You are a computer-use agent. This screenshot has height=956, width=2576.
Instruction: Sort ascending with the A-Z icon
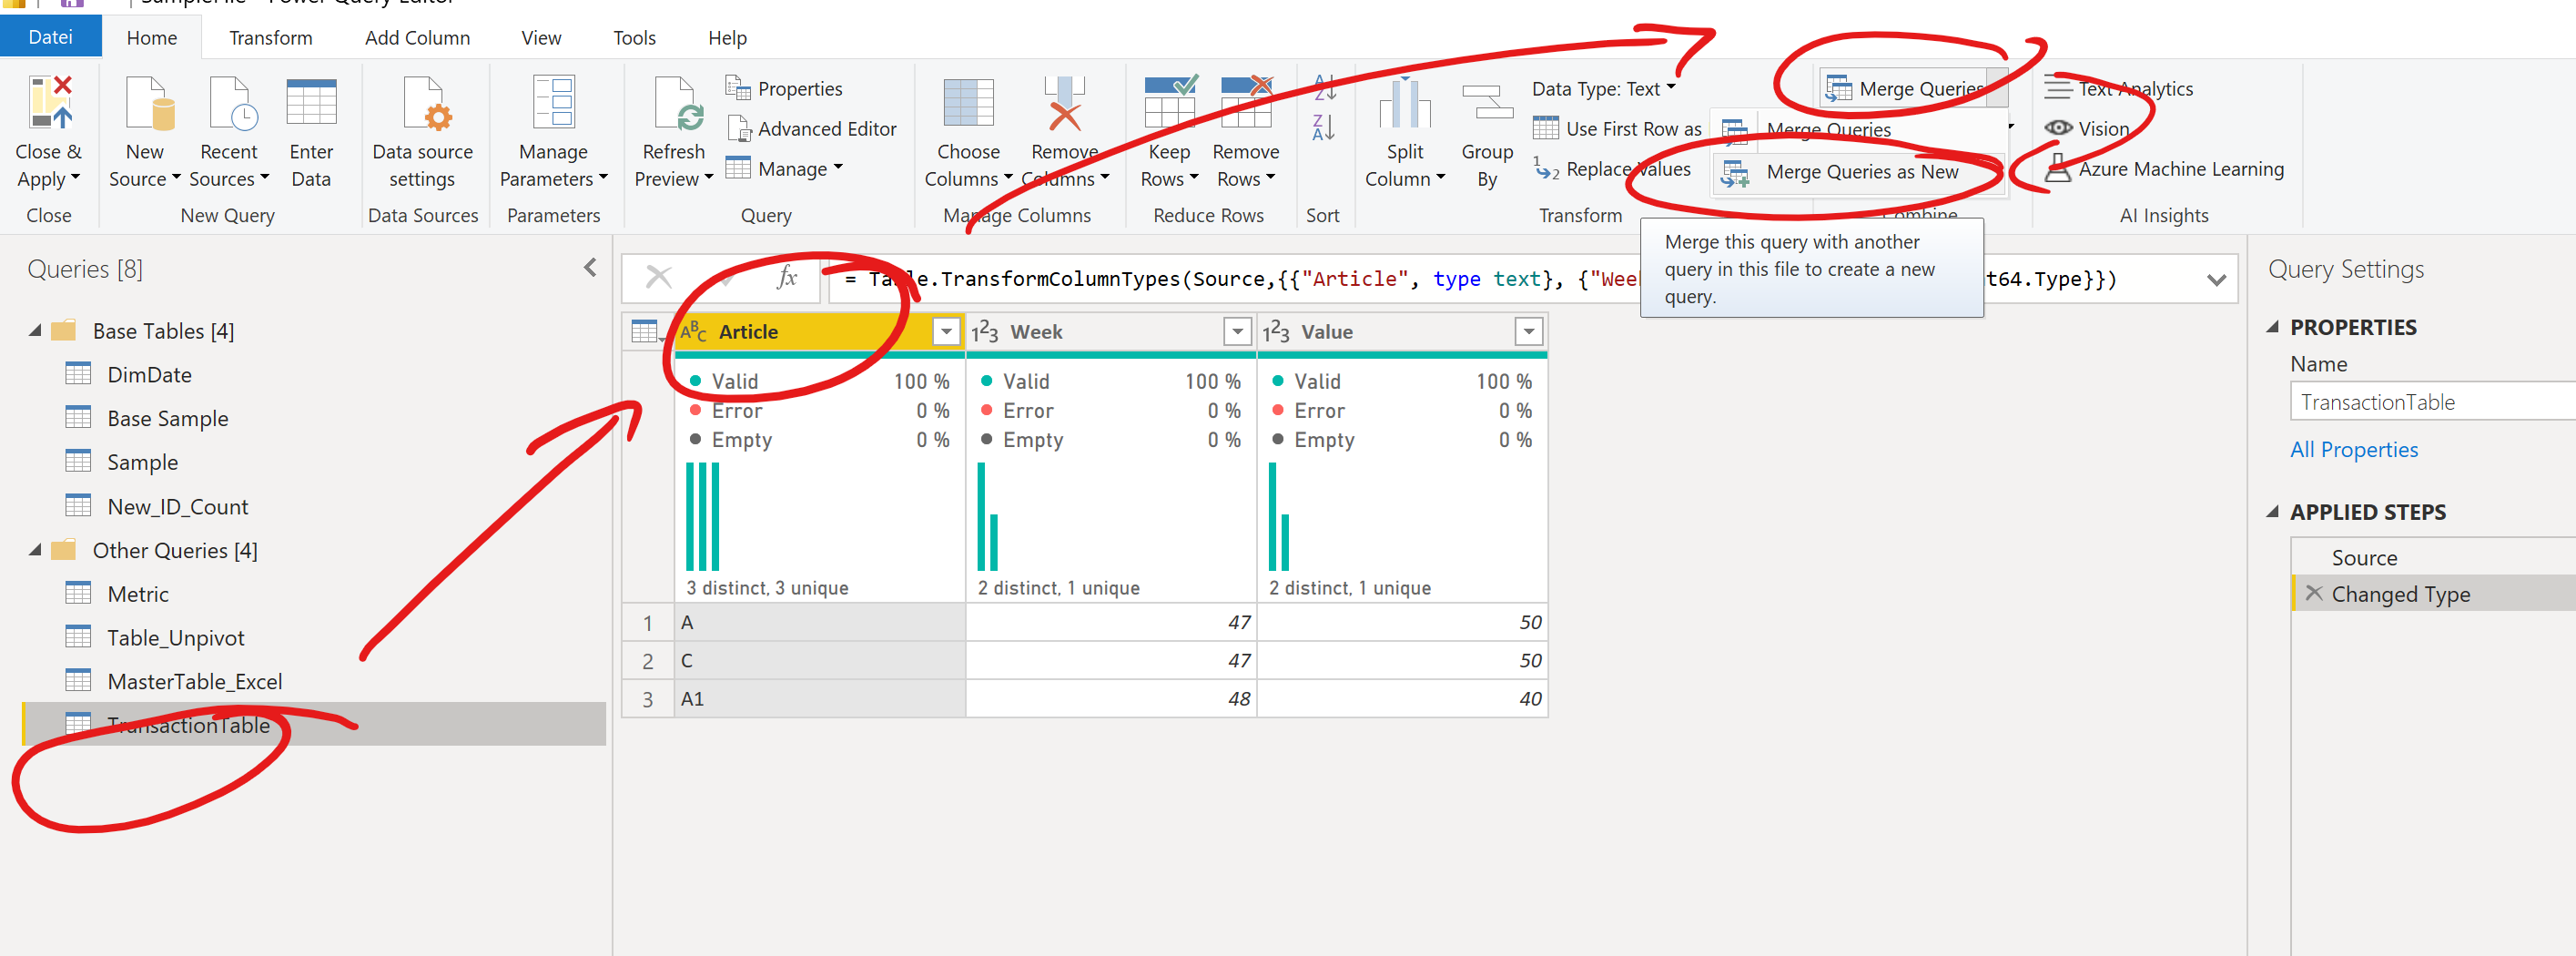1324,87
